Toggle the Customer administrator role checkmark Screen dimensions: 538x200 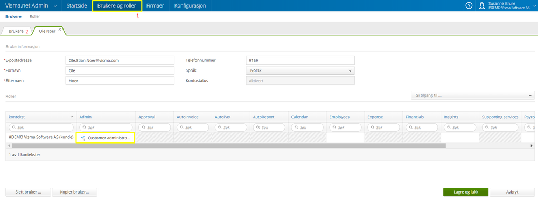coord(83,137)
